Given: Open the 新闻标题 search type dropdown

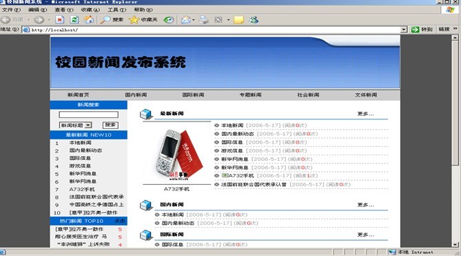Looking at the screenshot, I should coord(88,126).
